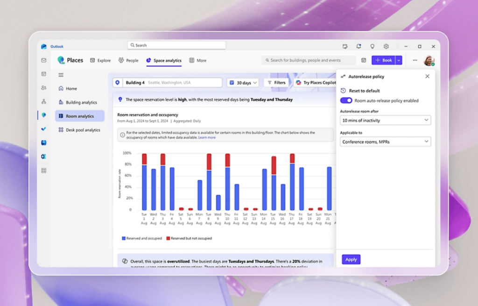Click the Reset to default icon

tap(343, 91)
